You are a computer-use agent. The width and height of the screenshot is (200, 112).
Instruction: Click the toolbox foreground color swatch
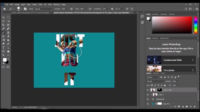(5, 60)
